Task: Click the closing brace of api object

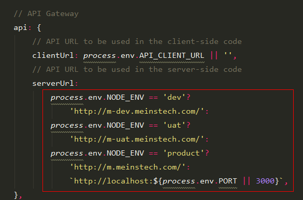Action: click(x=16, y=195)
